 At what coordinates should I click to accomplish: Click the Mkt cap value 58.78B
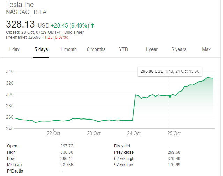pyautogui.click(x=66, y=165)
